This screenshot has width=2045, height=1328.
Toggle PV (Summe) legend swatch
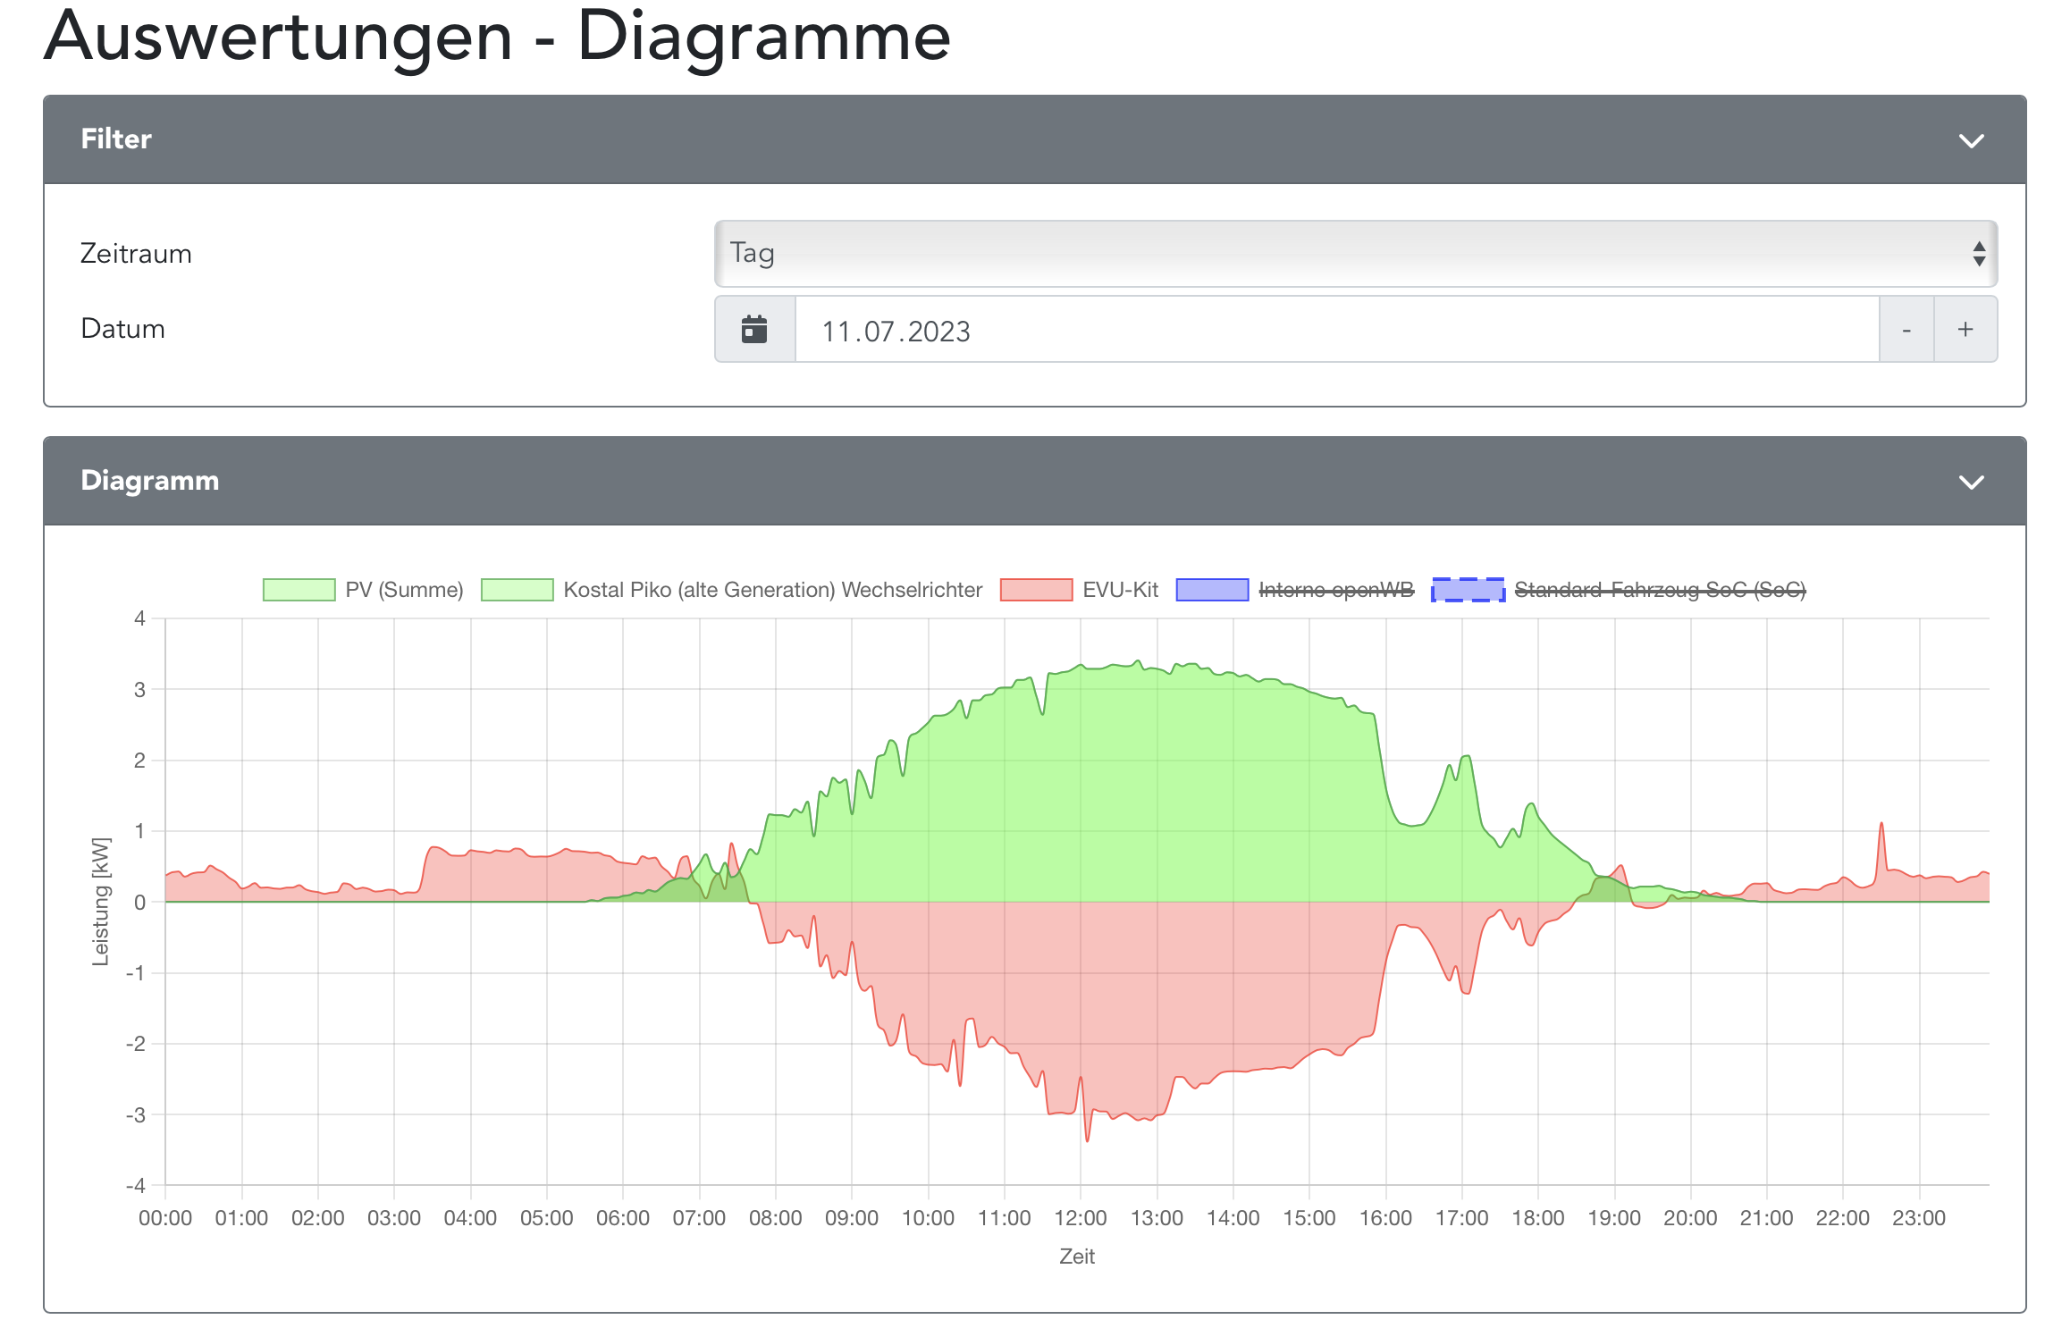[299, 590]
